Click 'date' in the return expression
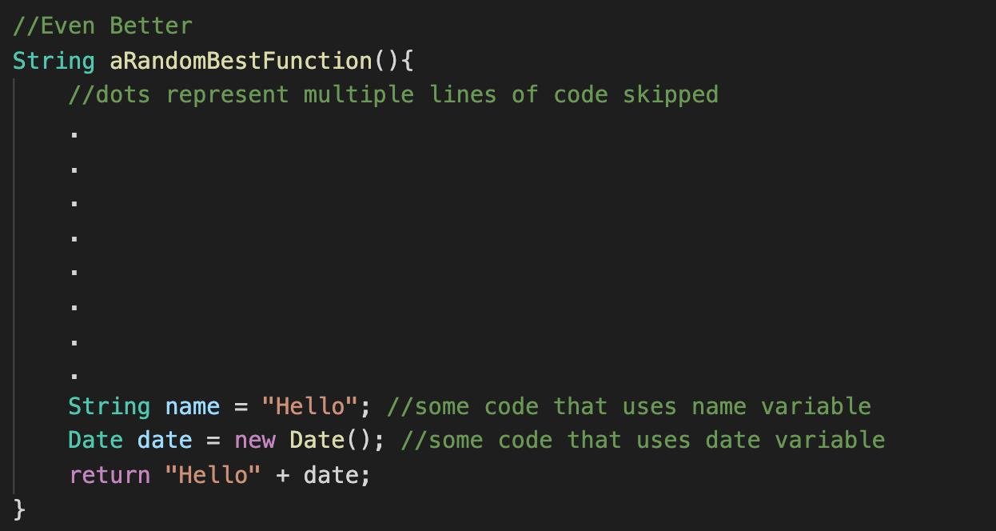 click(x=330, y=475)
